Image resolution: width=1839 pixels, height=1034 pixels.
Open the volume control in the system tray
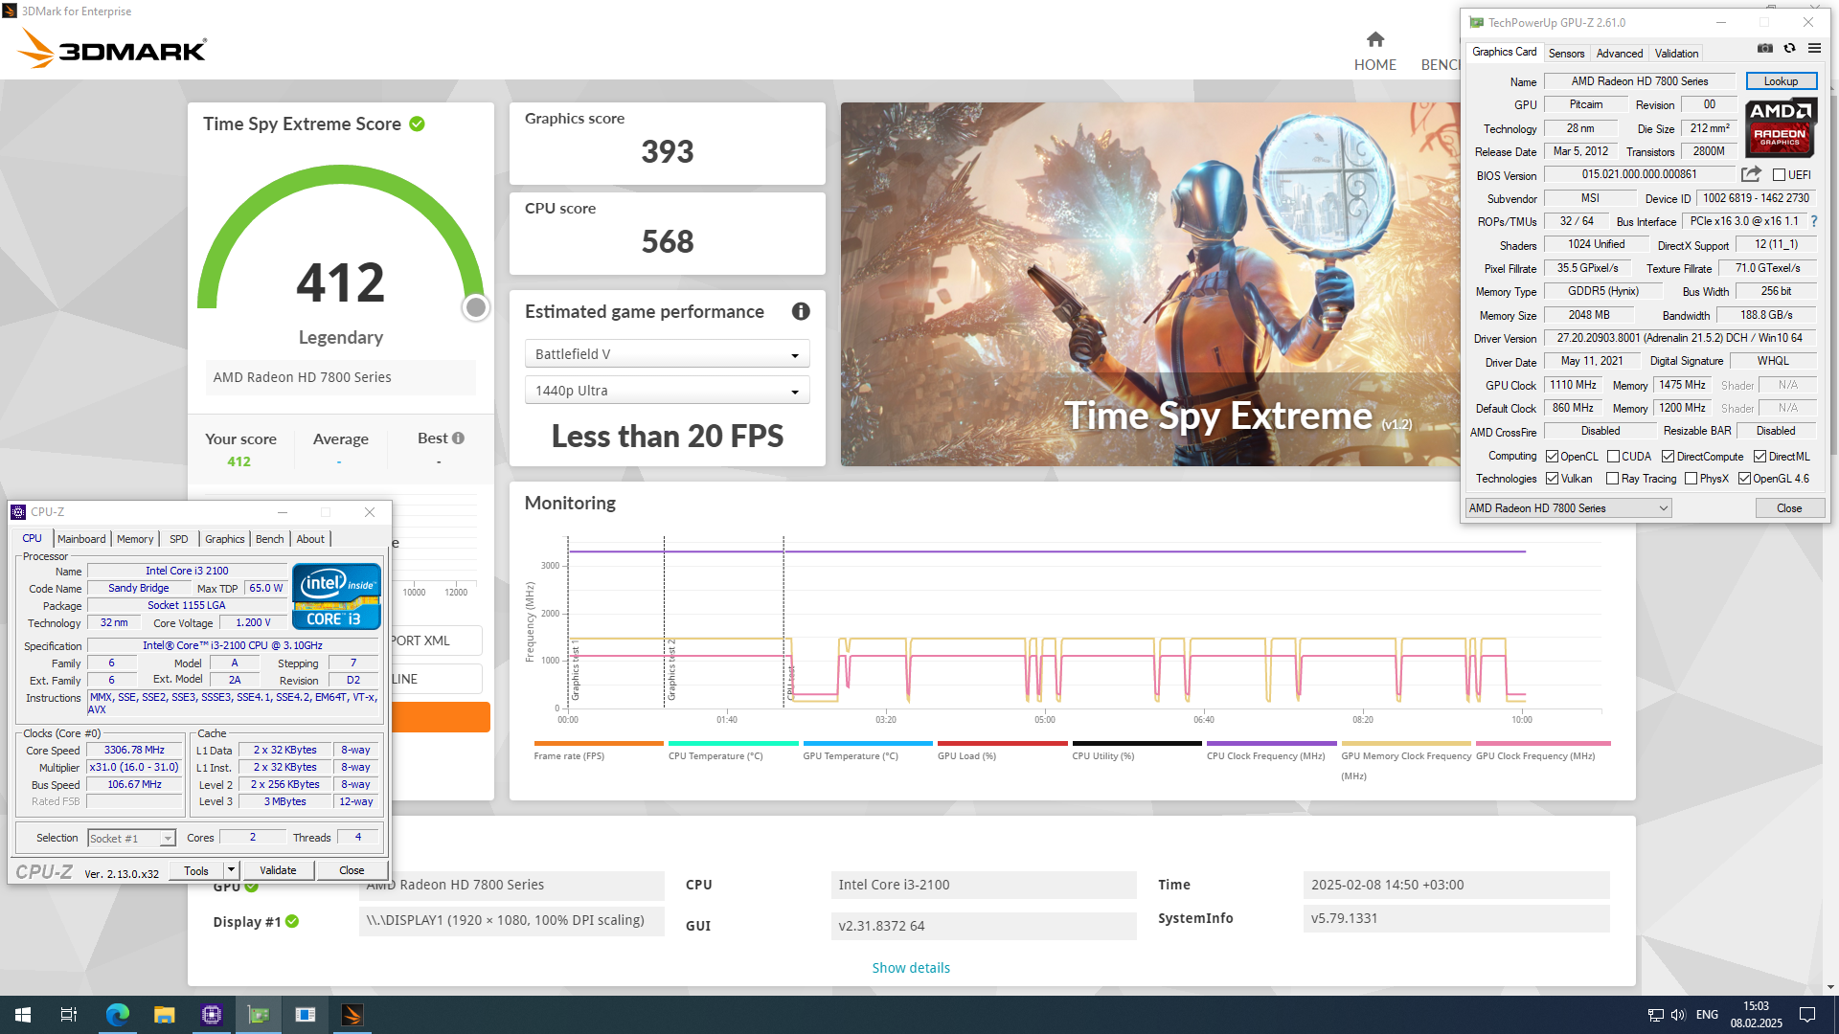1678,1015
